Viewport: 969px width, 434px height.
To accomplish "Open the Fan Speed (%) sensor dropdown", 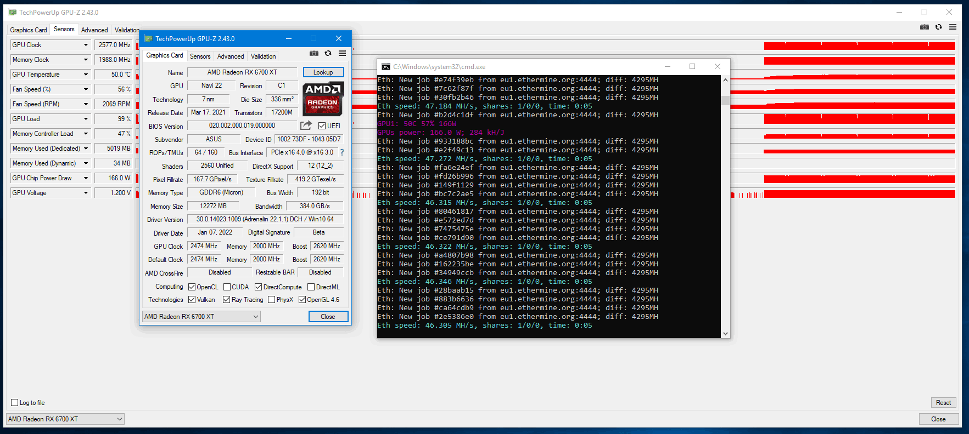I will pyautogui.click(x=86, y=89).
